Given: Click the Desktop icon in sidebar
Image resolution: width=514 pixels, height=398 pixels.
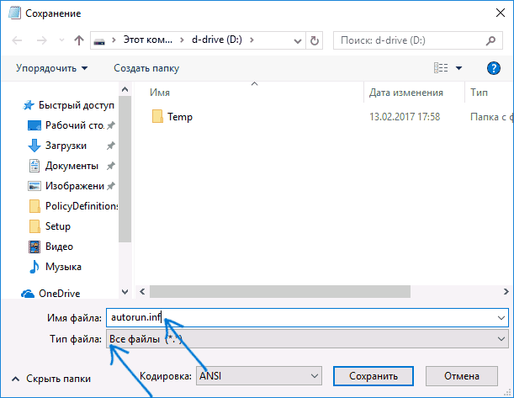Looking at the screenshot, I should tap(34, 125).
